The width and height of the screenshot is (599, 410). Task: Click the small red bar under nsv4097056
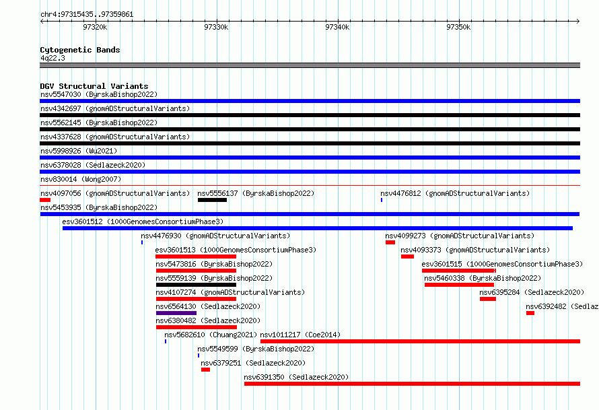pyautogui.click(x=45, y=200)
